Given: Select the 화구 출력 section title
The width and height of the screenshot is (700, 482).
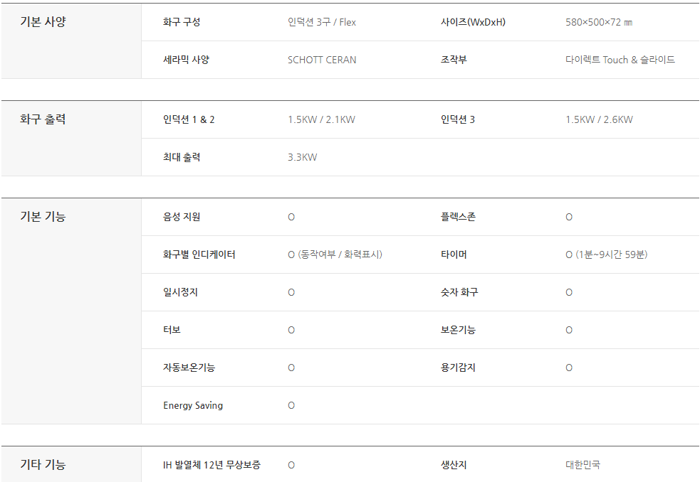Looking at the screenshot, I should coord(43,119).
